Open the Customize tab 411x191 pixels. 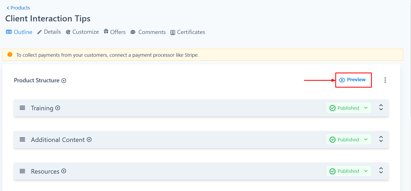(x=82, y=32)
